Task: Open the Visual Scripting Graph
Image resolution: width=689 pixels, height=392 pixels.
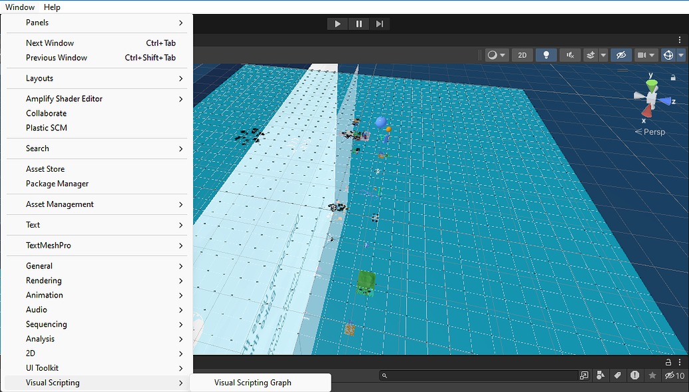Action: click(252, 383)
